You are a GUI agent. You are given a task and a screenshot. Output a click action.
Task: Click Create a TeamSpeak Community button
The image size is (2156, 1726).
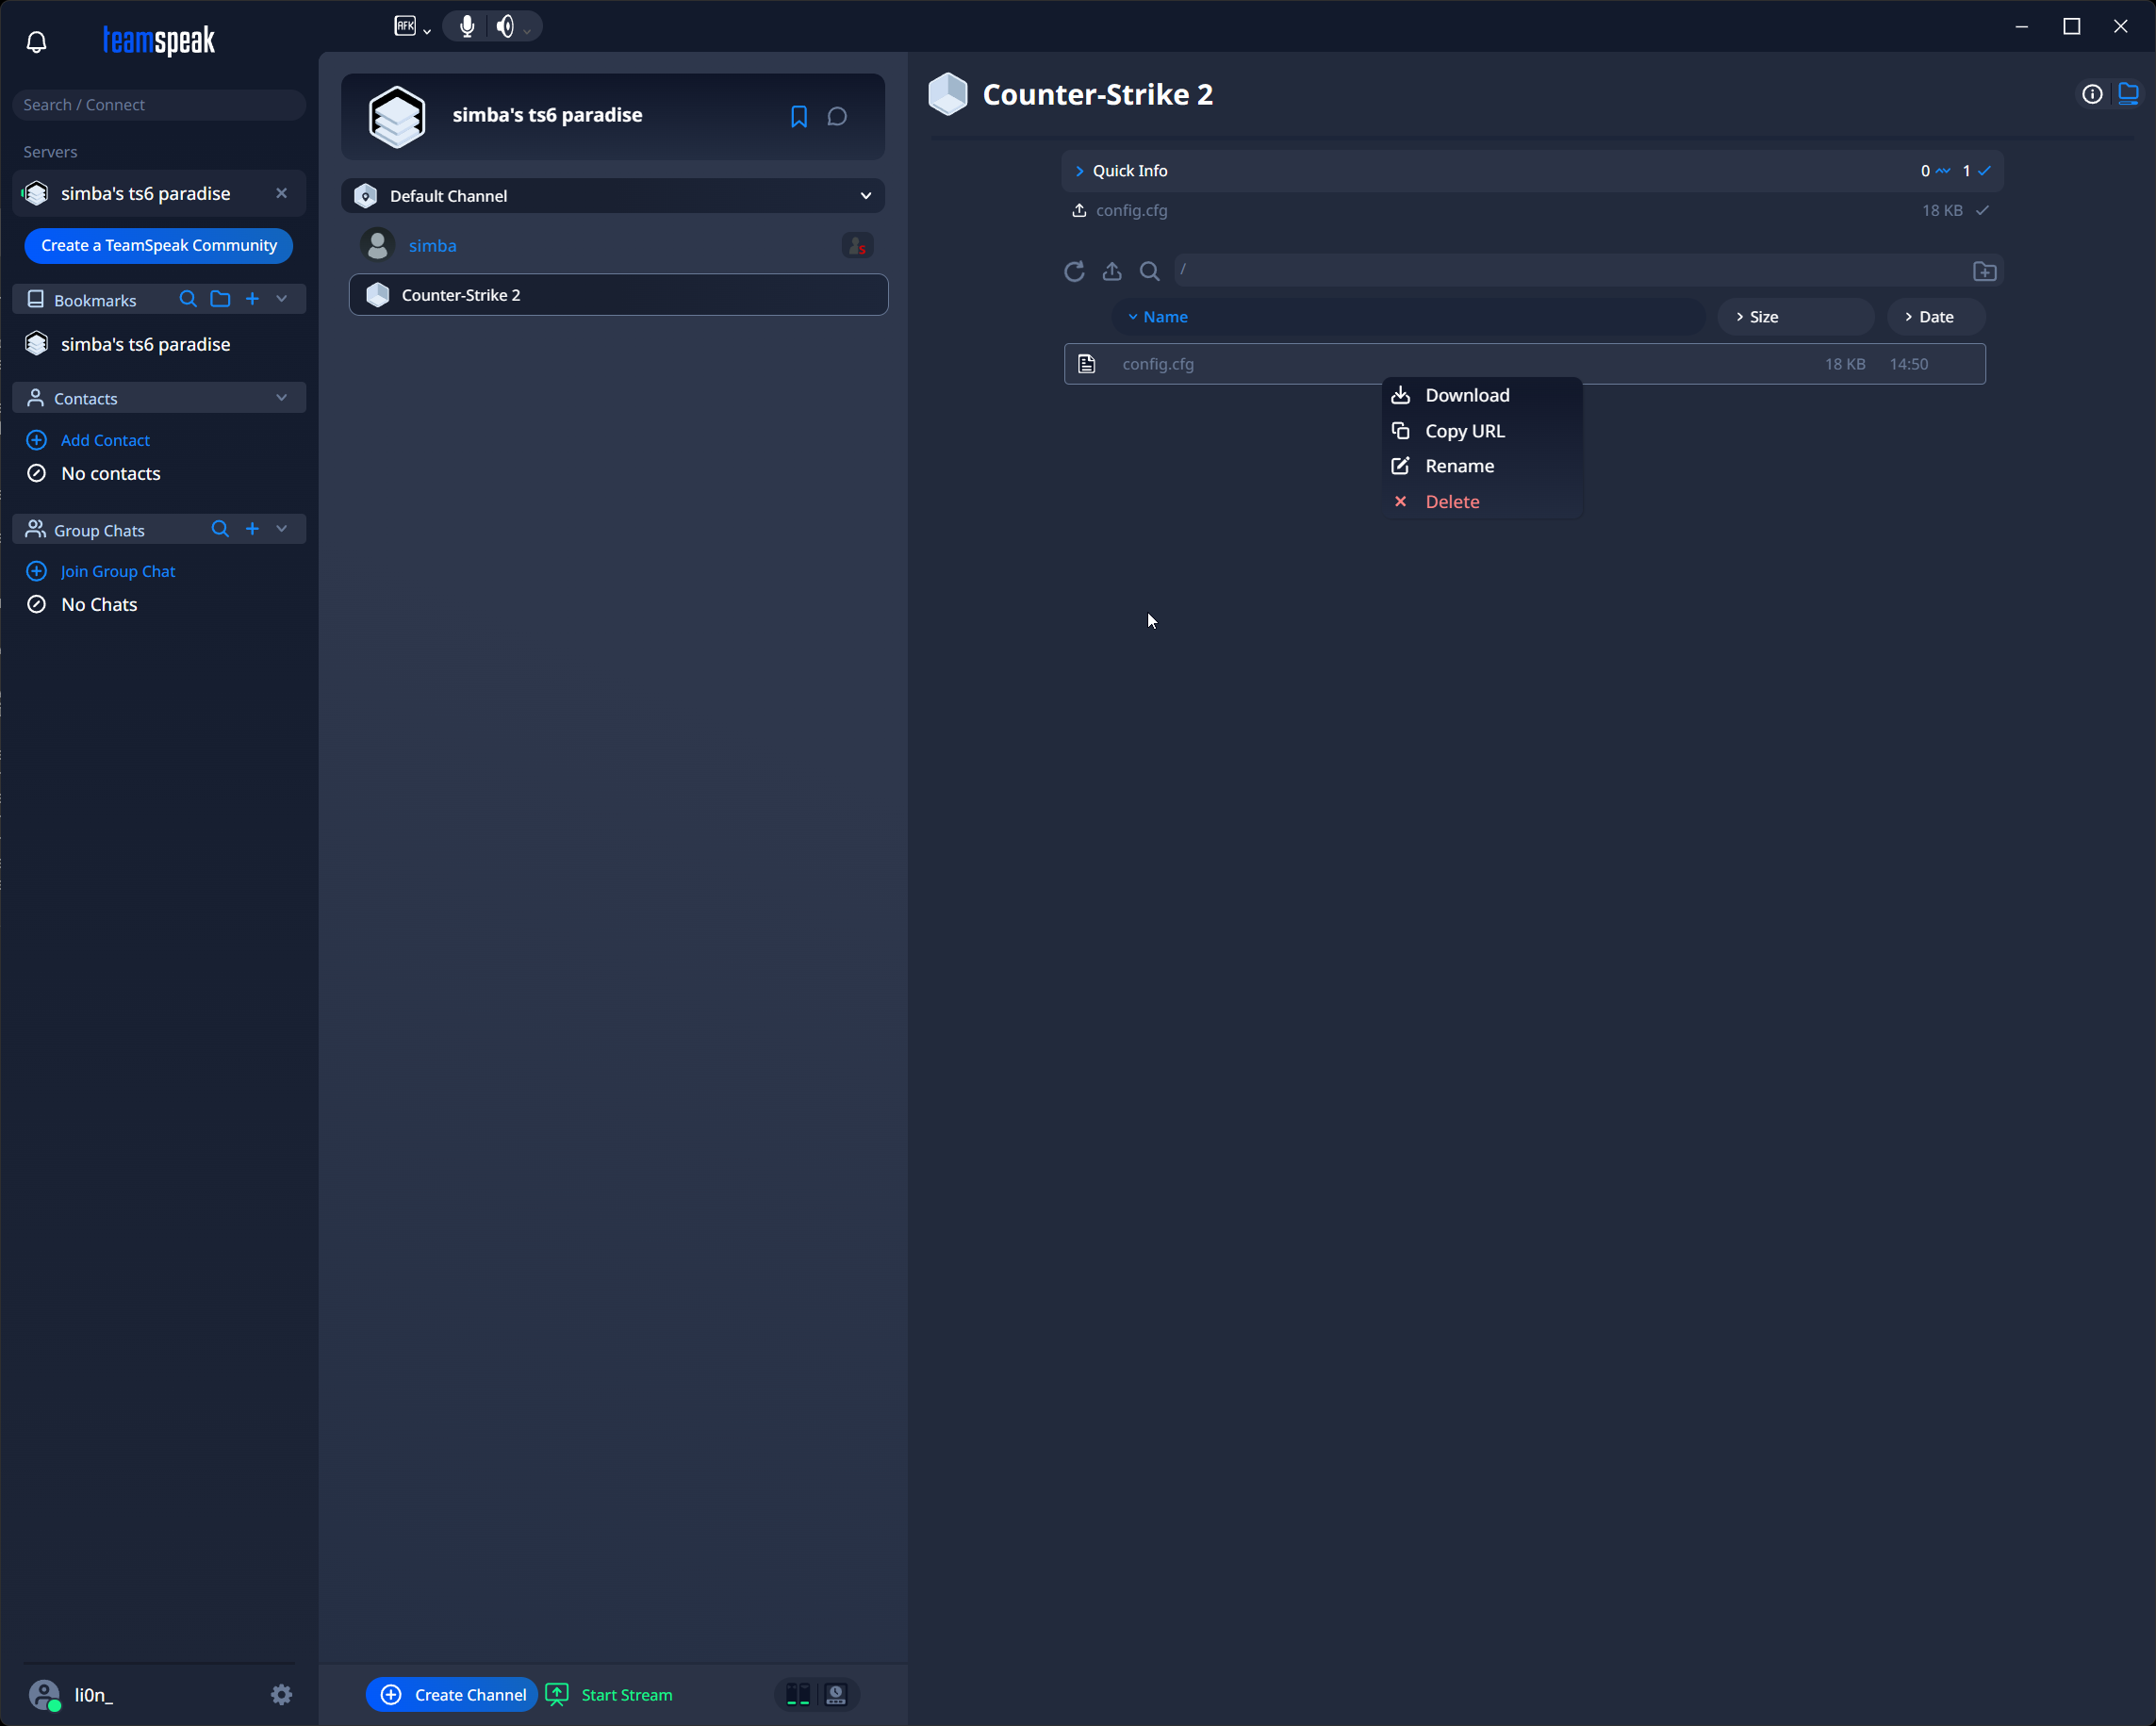click(159, 245)
